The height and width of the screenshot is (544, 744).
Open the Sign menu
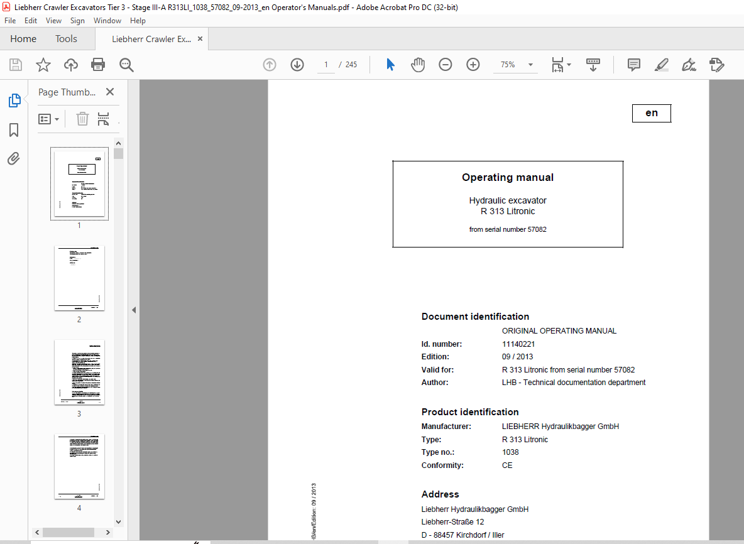(77, 21)
